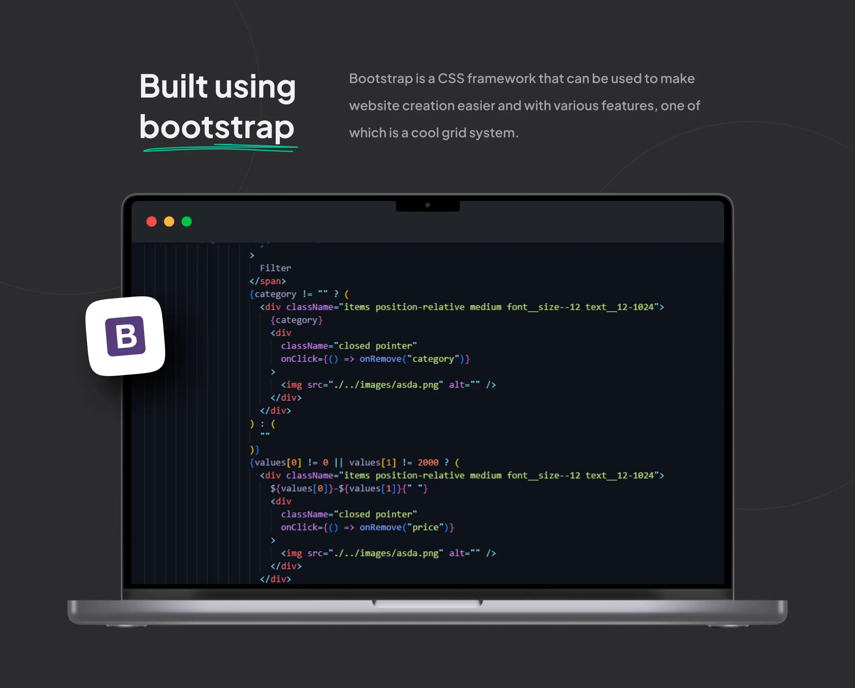Click the first img asda.png src line
Screen dimensions: 855x688
(x=388, y=384)
